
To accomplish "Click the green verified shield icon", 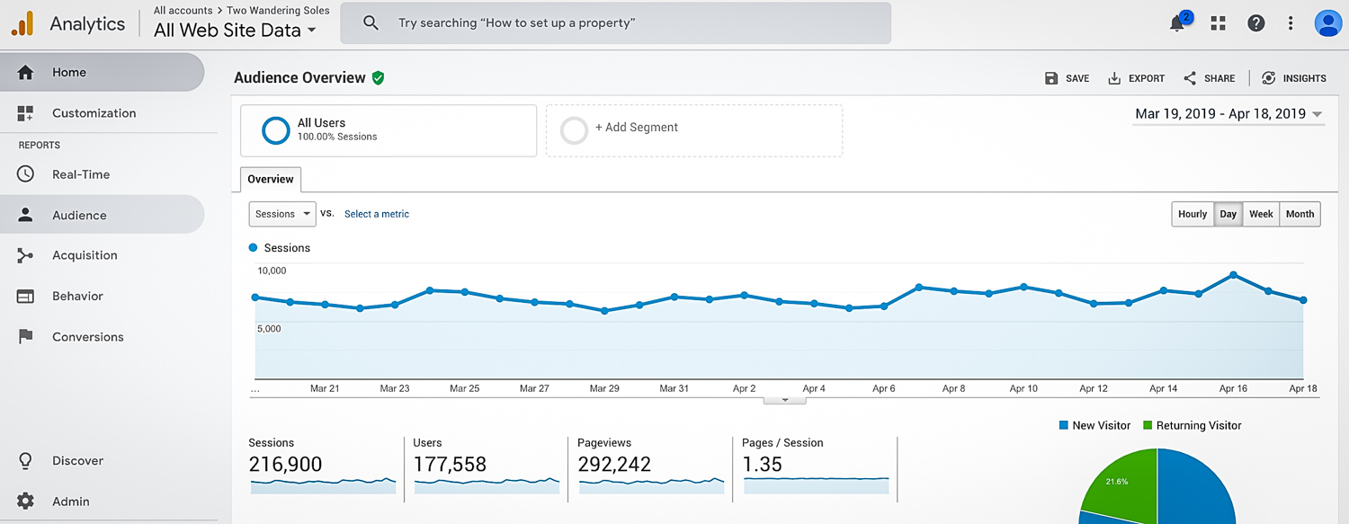I will [x=378, y=78].
